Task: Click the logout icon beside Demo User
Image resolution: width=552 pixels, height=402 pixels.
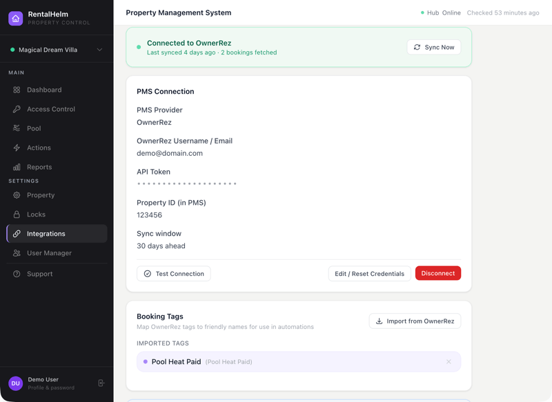Action: (101, 383)
